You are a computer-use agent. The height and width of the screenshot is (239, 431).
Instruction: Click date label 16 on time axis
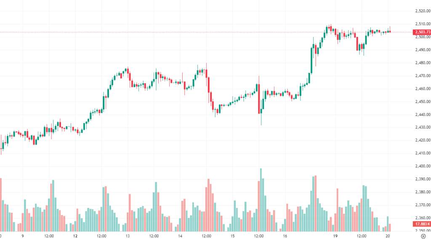(x=285, y=236)
